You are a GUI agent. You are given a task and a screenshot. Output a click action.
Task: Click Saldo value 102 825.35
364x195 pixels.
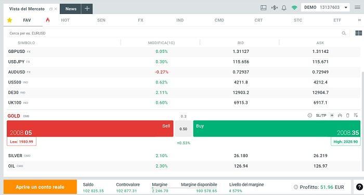coord(93,191)
